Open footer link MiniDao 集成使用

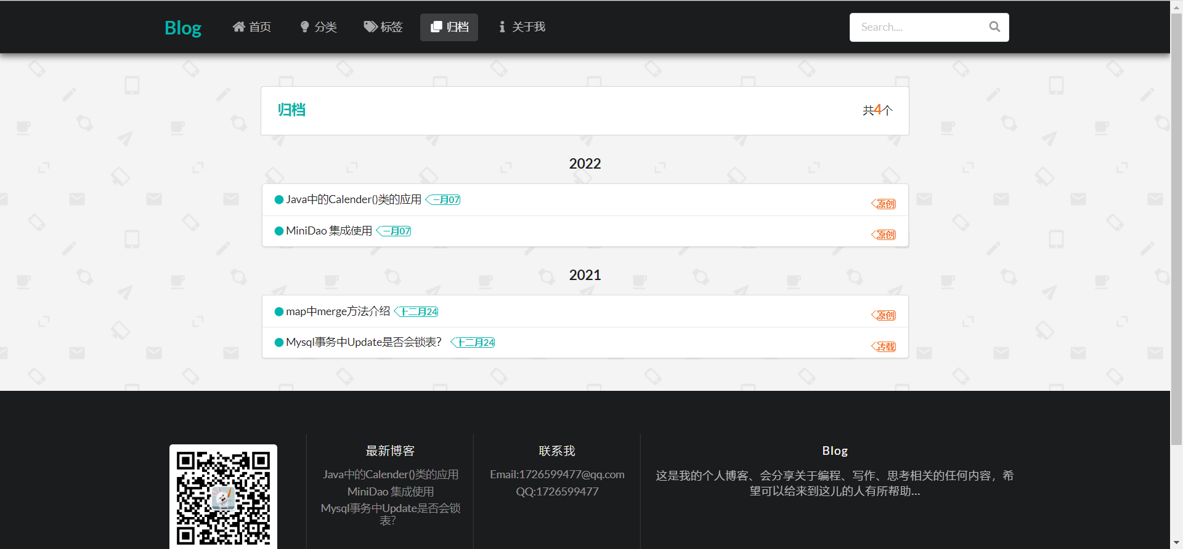click(x=391, y=492)
